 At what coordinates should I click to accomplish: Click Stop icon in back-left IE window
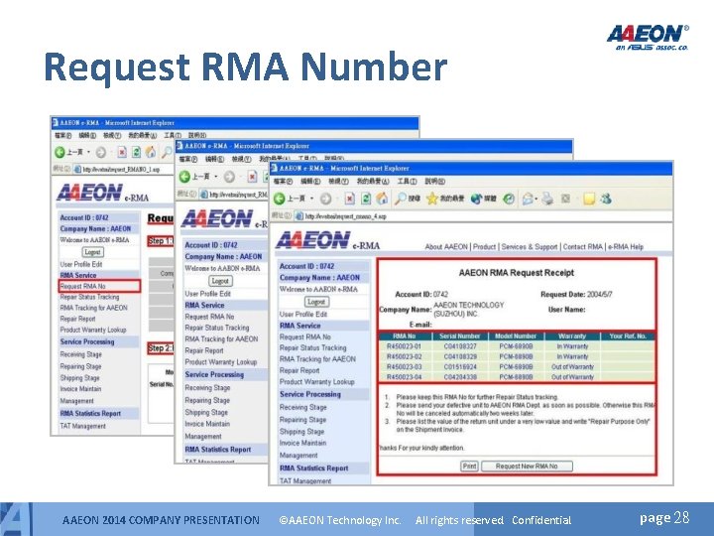point(122,152)
